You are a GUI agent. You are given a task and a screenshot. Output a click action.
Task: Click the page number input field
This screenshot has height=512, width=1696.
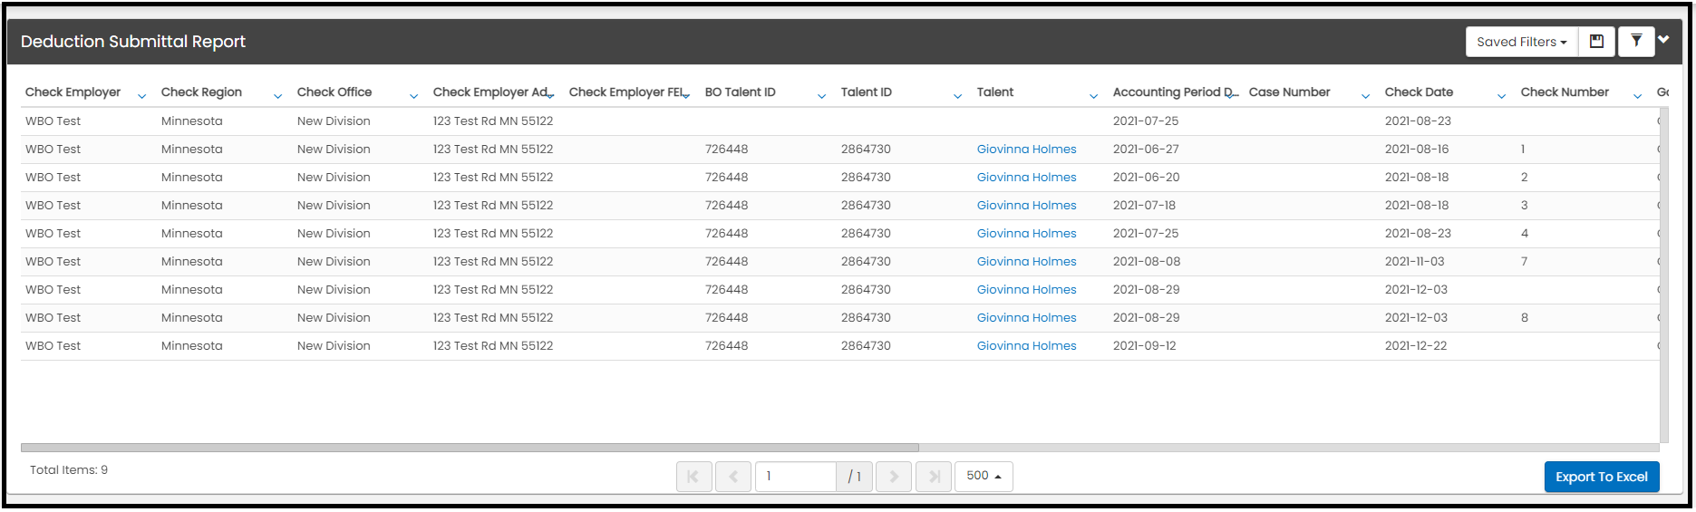tap(796, 477)
